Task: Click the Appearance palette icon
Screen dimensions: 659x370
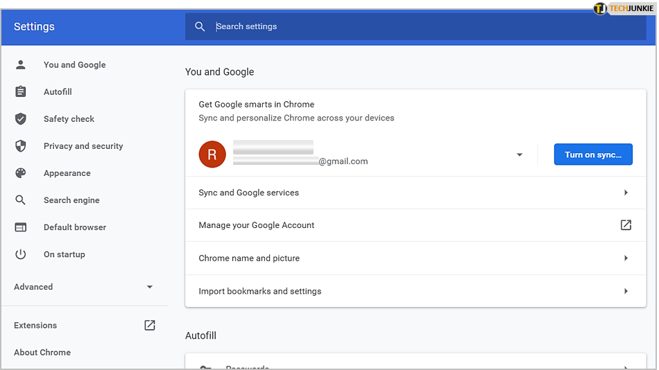Action: 21,173
